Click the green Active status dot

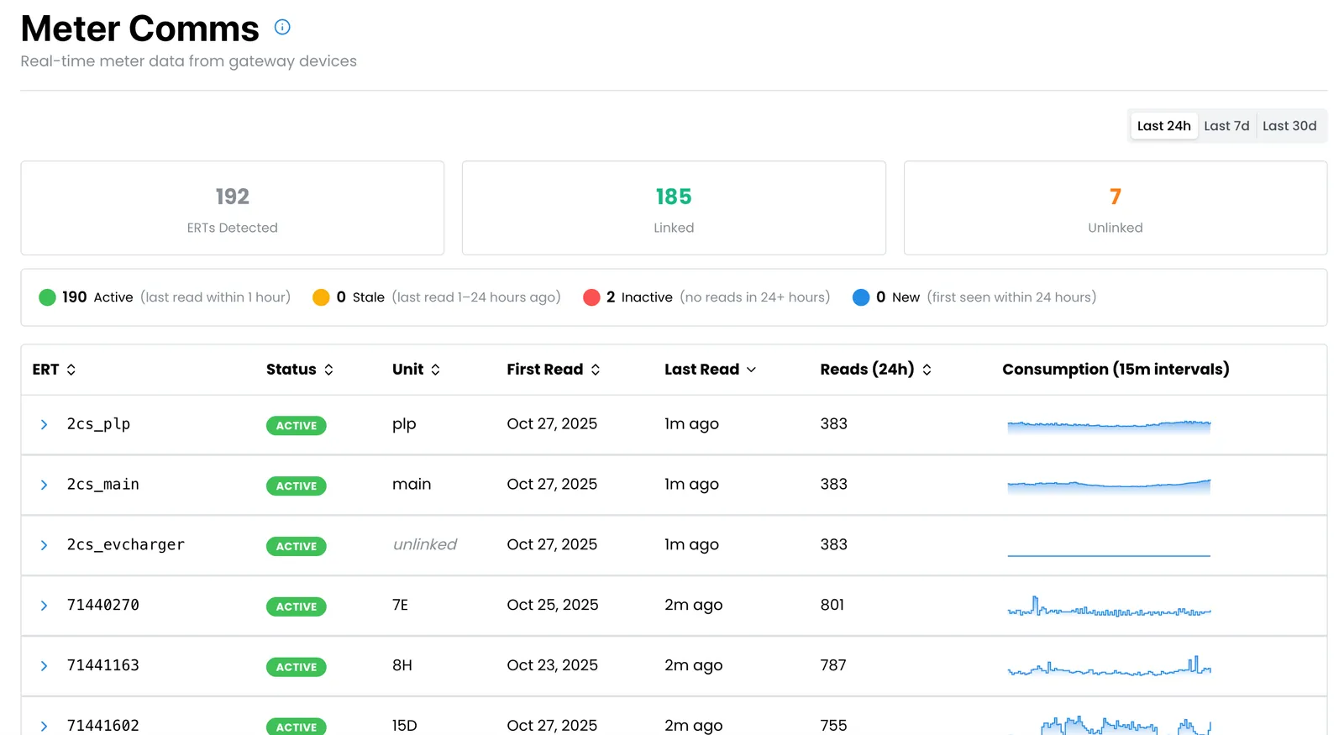point(47,297)
